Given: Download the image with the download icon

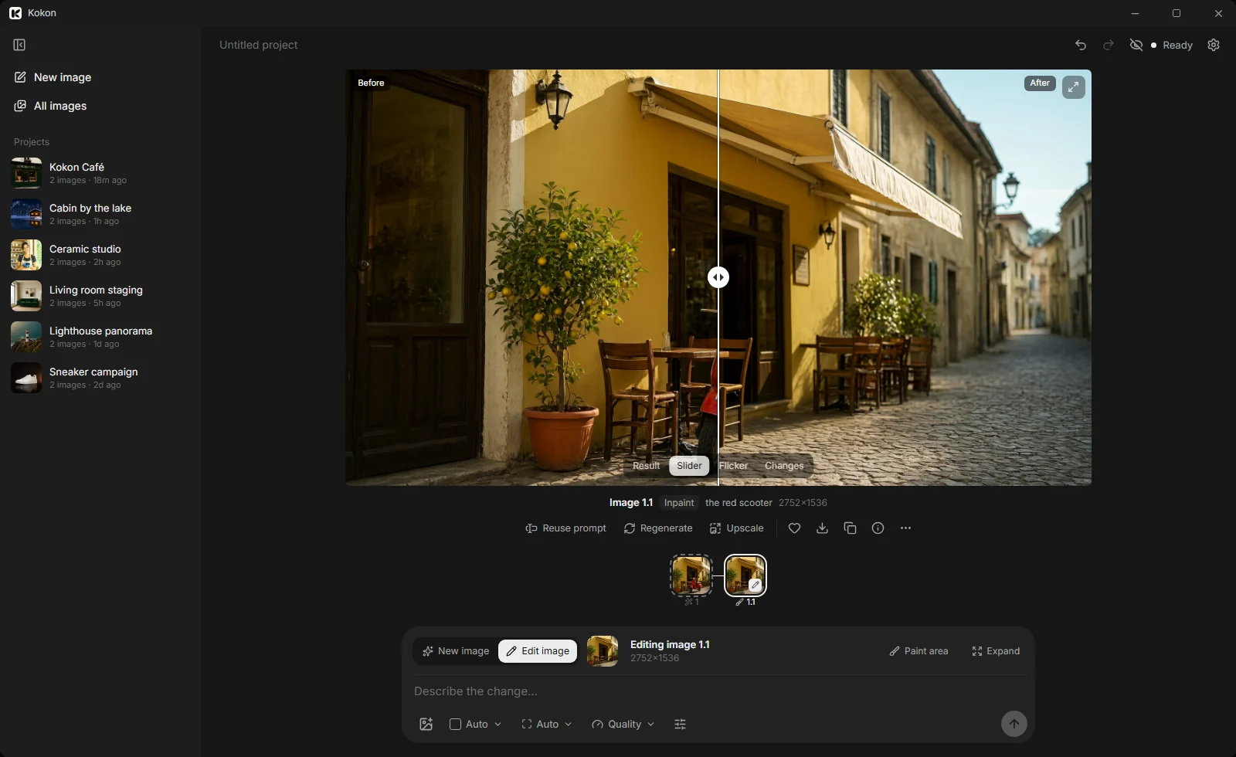Looking at the screenshot, I should click(x=822, y=528).
